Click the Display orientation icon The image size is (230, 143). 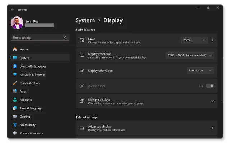[82, 71]
